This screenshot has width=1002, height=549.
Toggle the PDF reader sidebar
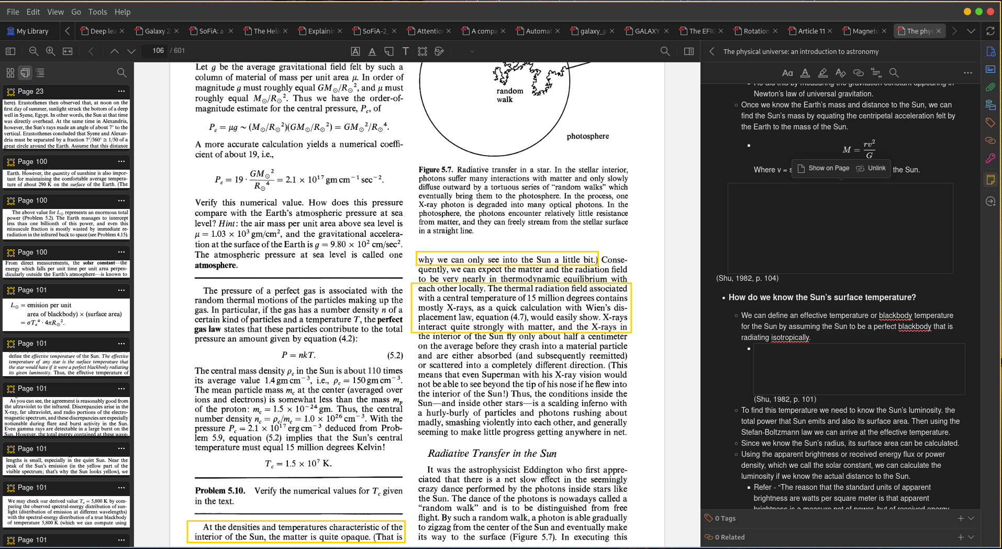[10, 51]
